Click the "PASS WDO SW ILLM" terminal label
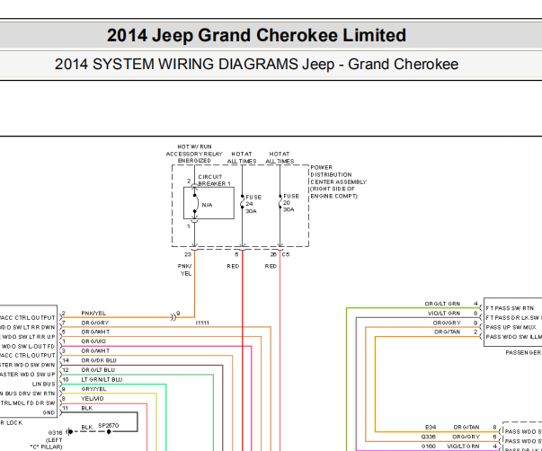542x451 pixels. point(513,337)
